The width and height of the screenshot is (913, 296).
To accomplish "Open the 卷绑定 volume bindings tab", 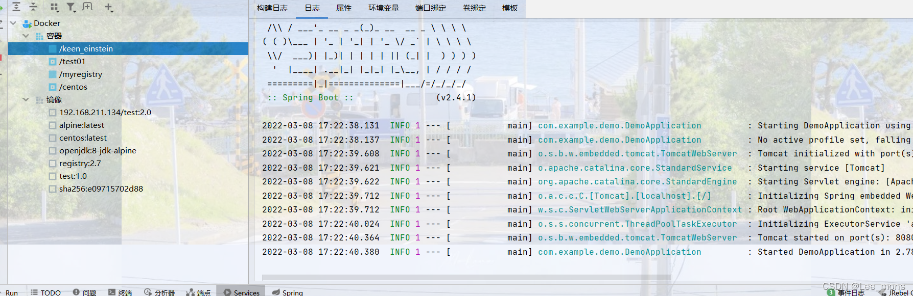I will 475,8.
